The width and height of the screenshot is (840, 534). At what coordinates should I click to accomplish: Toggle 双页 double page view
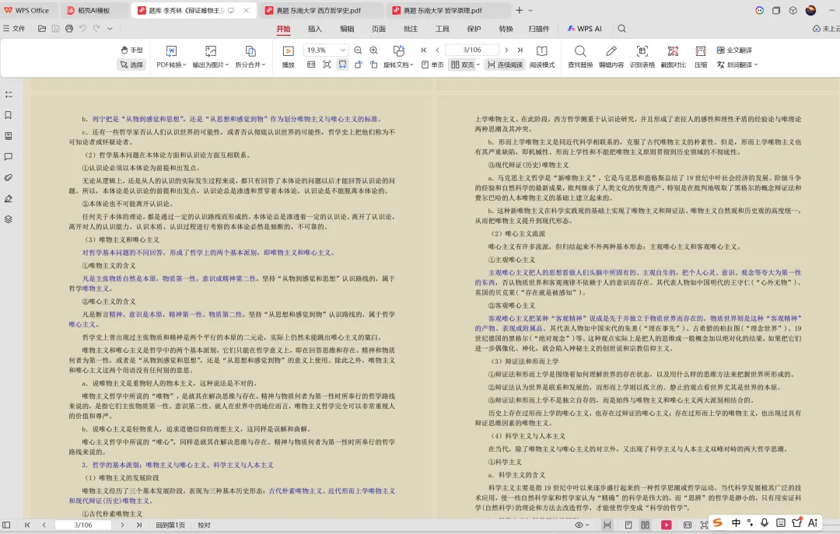pyautogui.click(x=463, y=65)
